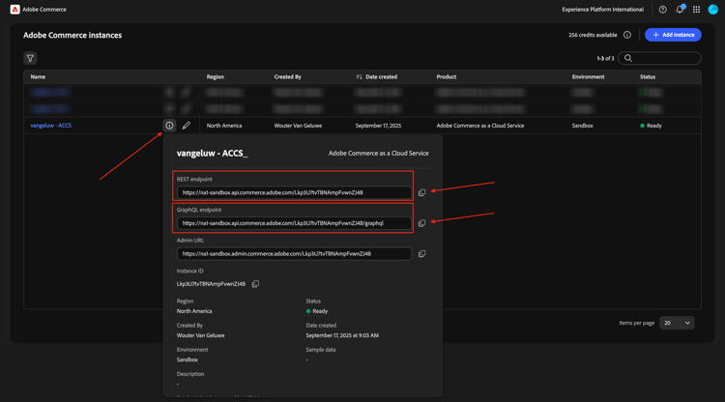Screen dimensions: 725x402
Task: Edit vangeluw - ACCS with pencil icon
Action: pos(186,126)
